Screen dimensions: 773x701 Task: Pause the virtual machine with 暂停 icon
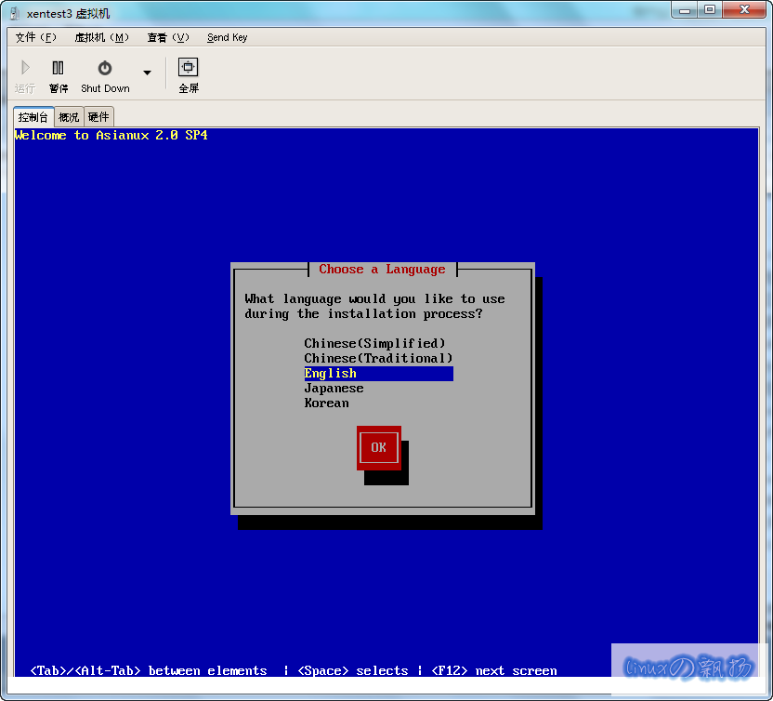coord(59,68)
